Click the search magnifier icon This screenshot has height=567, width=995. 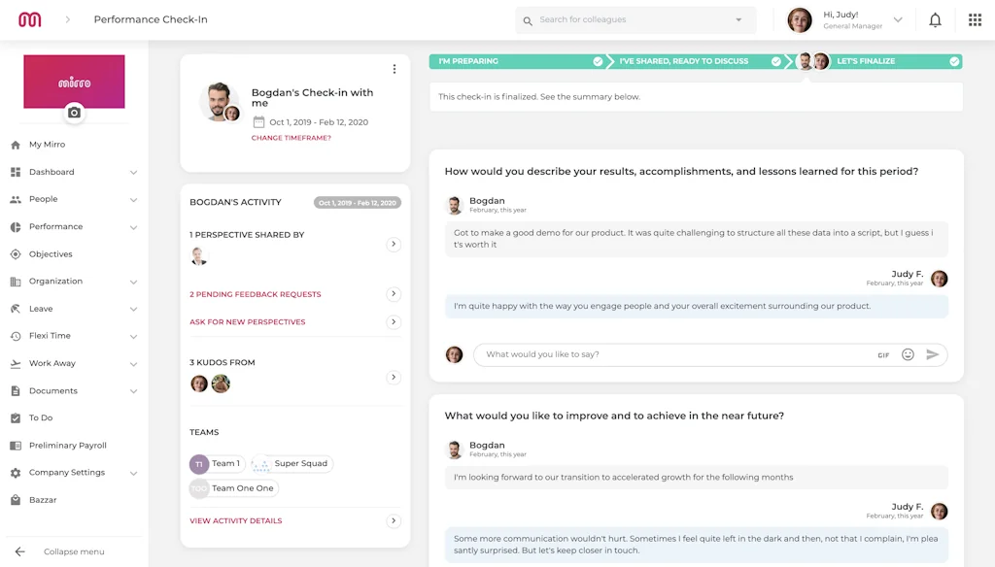526,19
